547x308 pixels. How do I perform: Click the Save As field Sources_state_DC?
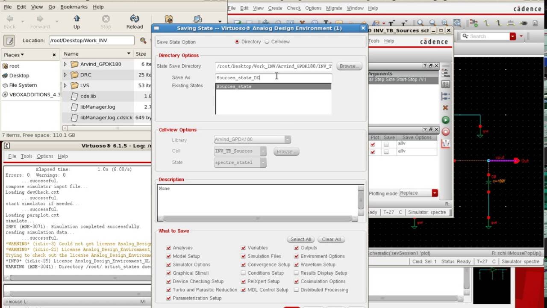click(273, 77)
